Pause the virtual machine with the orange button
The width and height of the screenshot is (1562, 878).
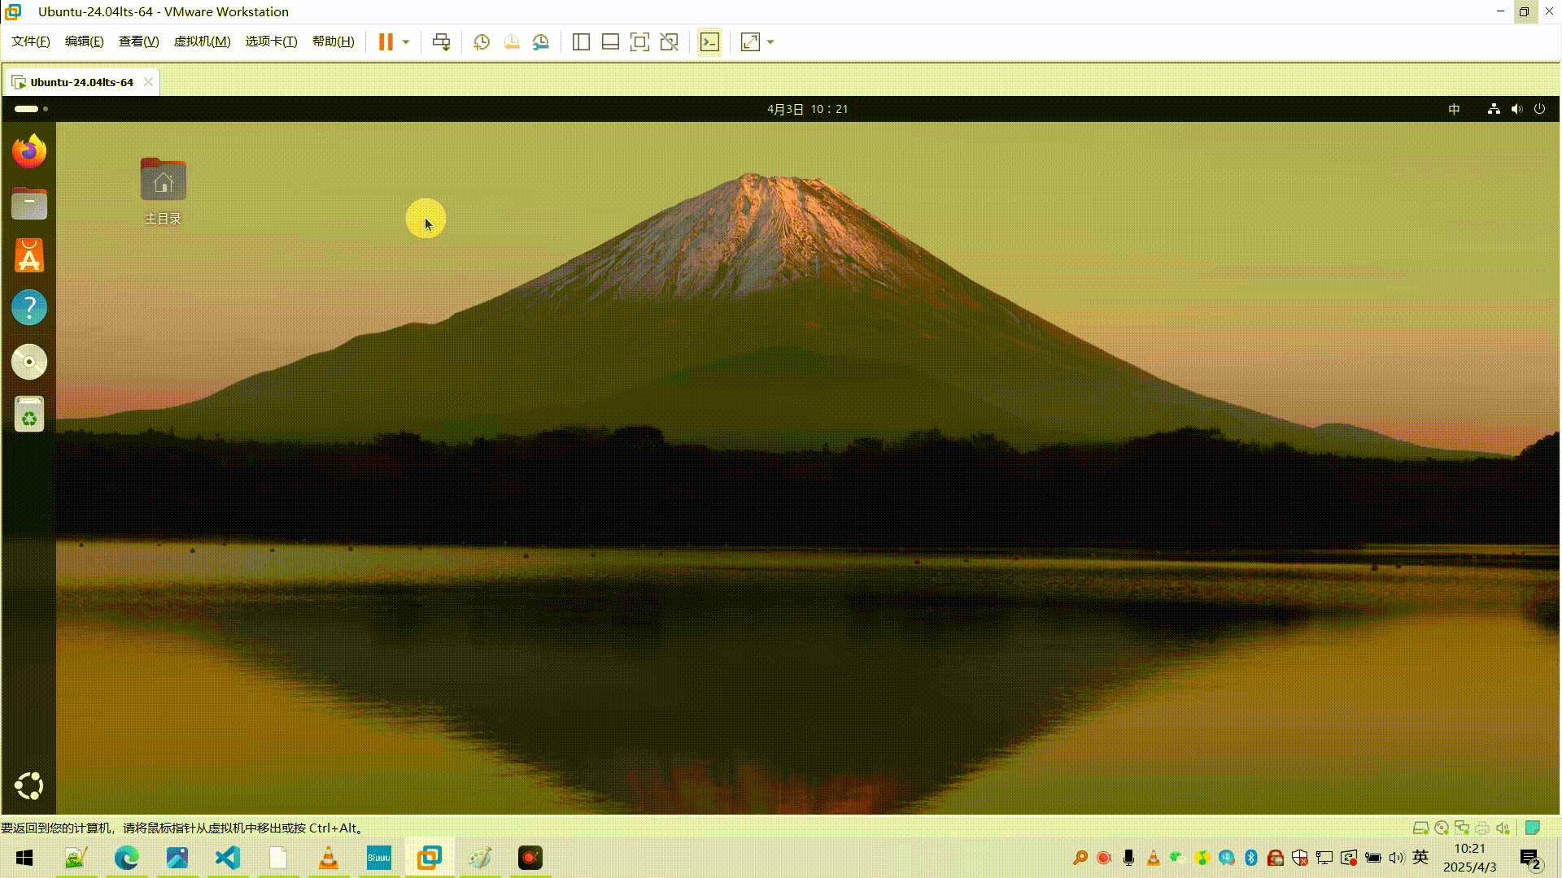386,42
